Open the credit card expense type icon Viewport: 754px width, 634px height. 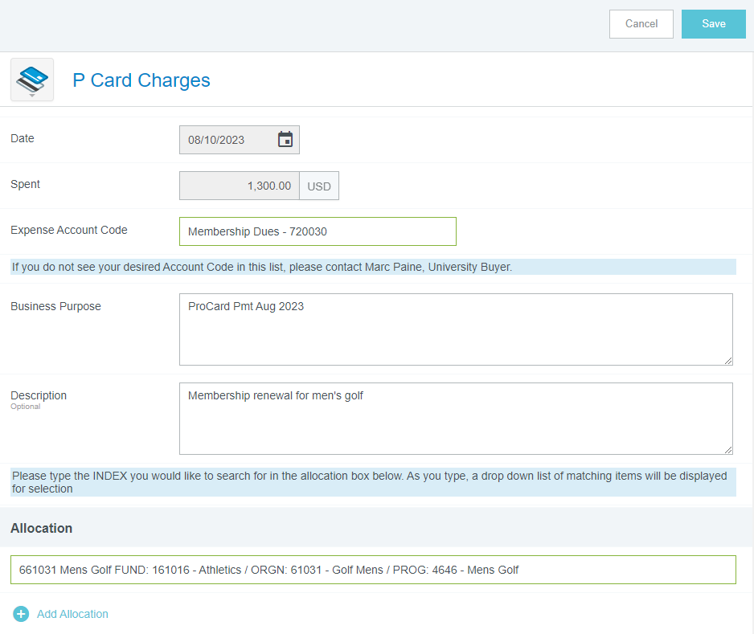32,80
